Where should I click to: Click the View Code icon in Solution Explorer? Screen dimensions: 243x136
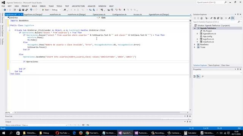226,18
